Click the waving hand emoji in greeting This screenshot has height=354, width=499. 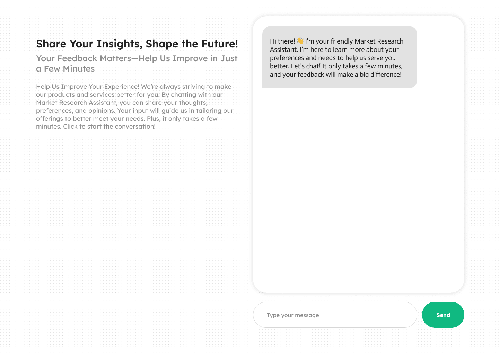300,41
